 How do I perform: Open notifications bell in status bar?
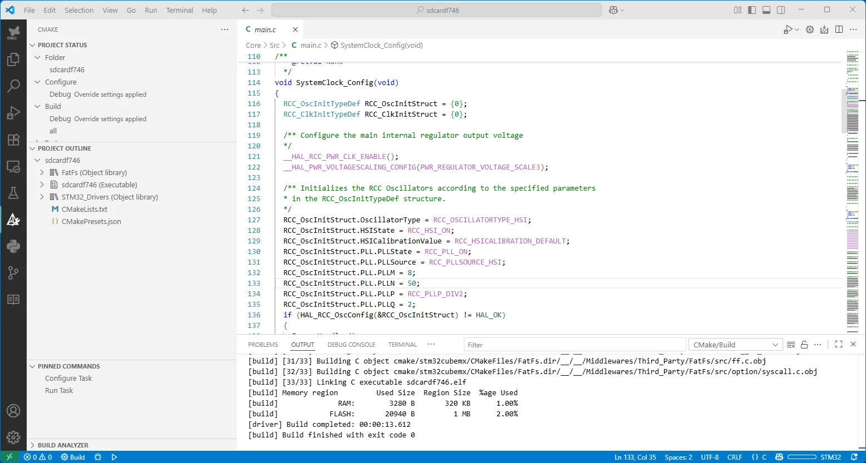[x=854, y=457]
